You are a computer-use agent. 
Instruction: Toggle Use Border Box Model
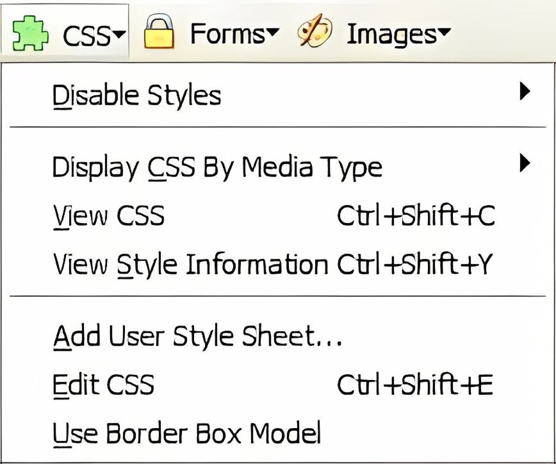coord(187,433)
